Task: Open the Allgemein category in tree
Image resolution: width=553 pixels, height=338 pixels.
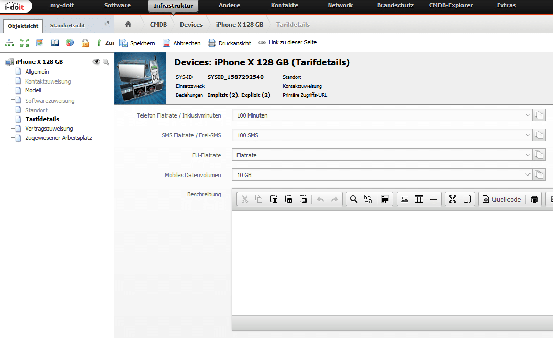Action: coord(37,72)
